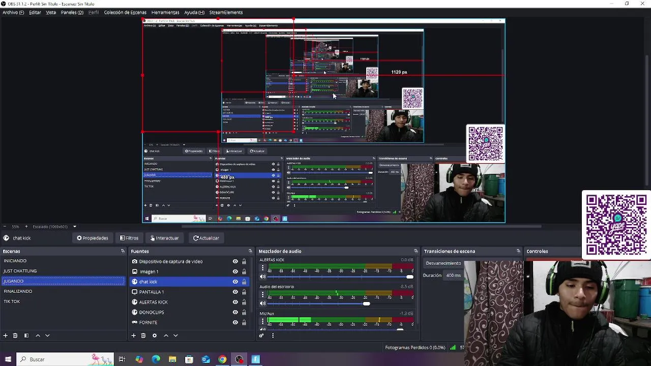Screen dimensions: 651x366
Task: Remove selected source with trash icon
Action: click(143, 335)
